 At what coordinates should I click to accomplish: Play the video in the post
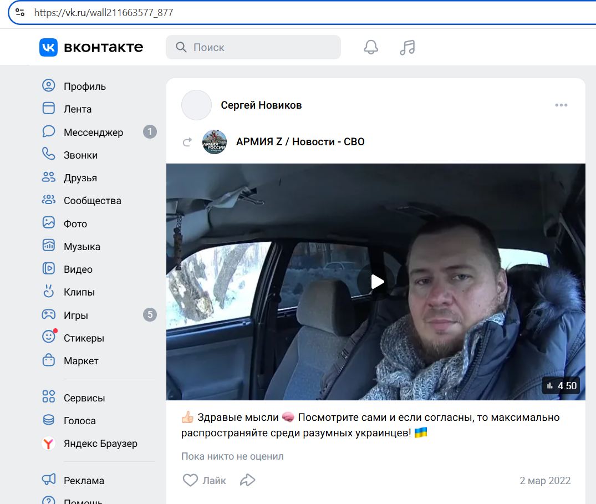click(376, 282)
